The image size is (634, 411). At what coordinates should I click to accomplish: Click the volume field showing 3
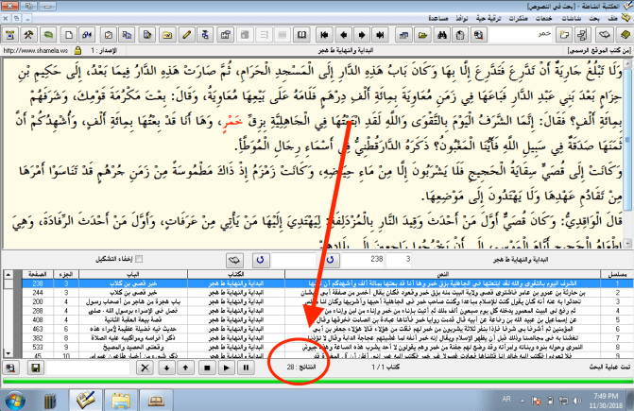399,259
